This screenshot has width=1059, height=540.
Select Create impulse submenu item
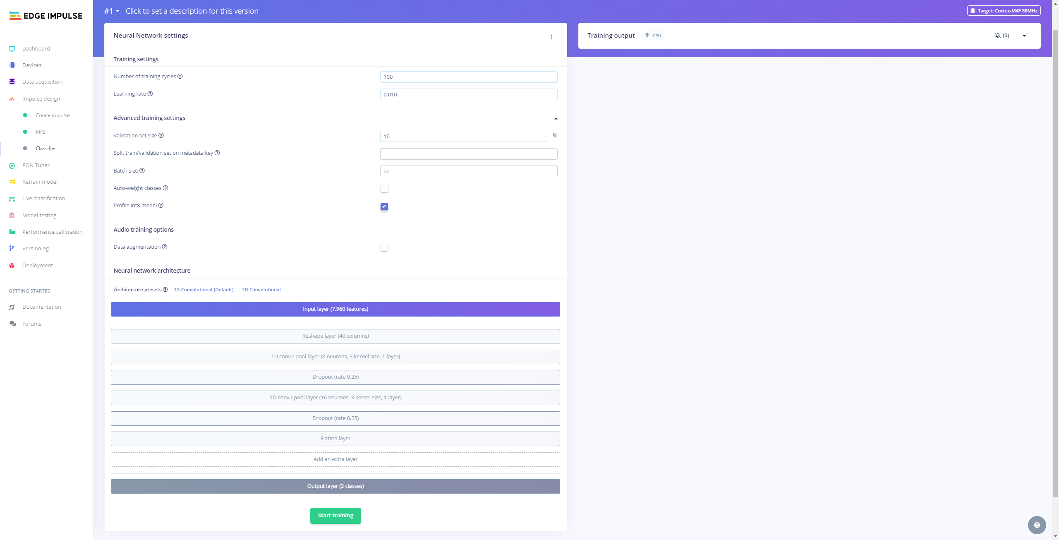(x=53, y=115)
